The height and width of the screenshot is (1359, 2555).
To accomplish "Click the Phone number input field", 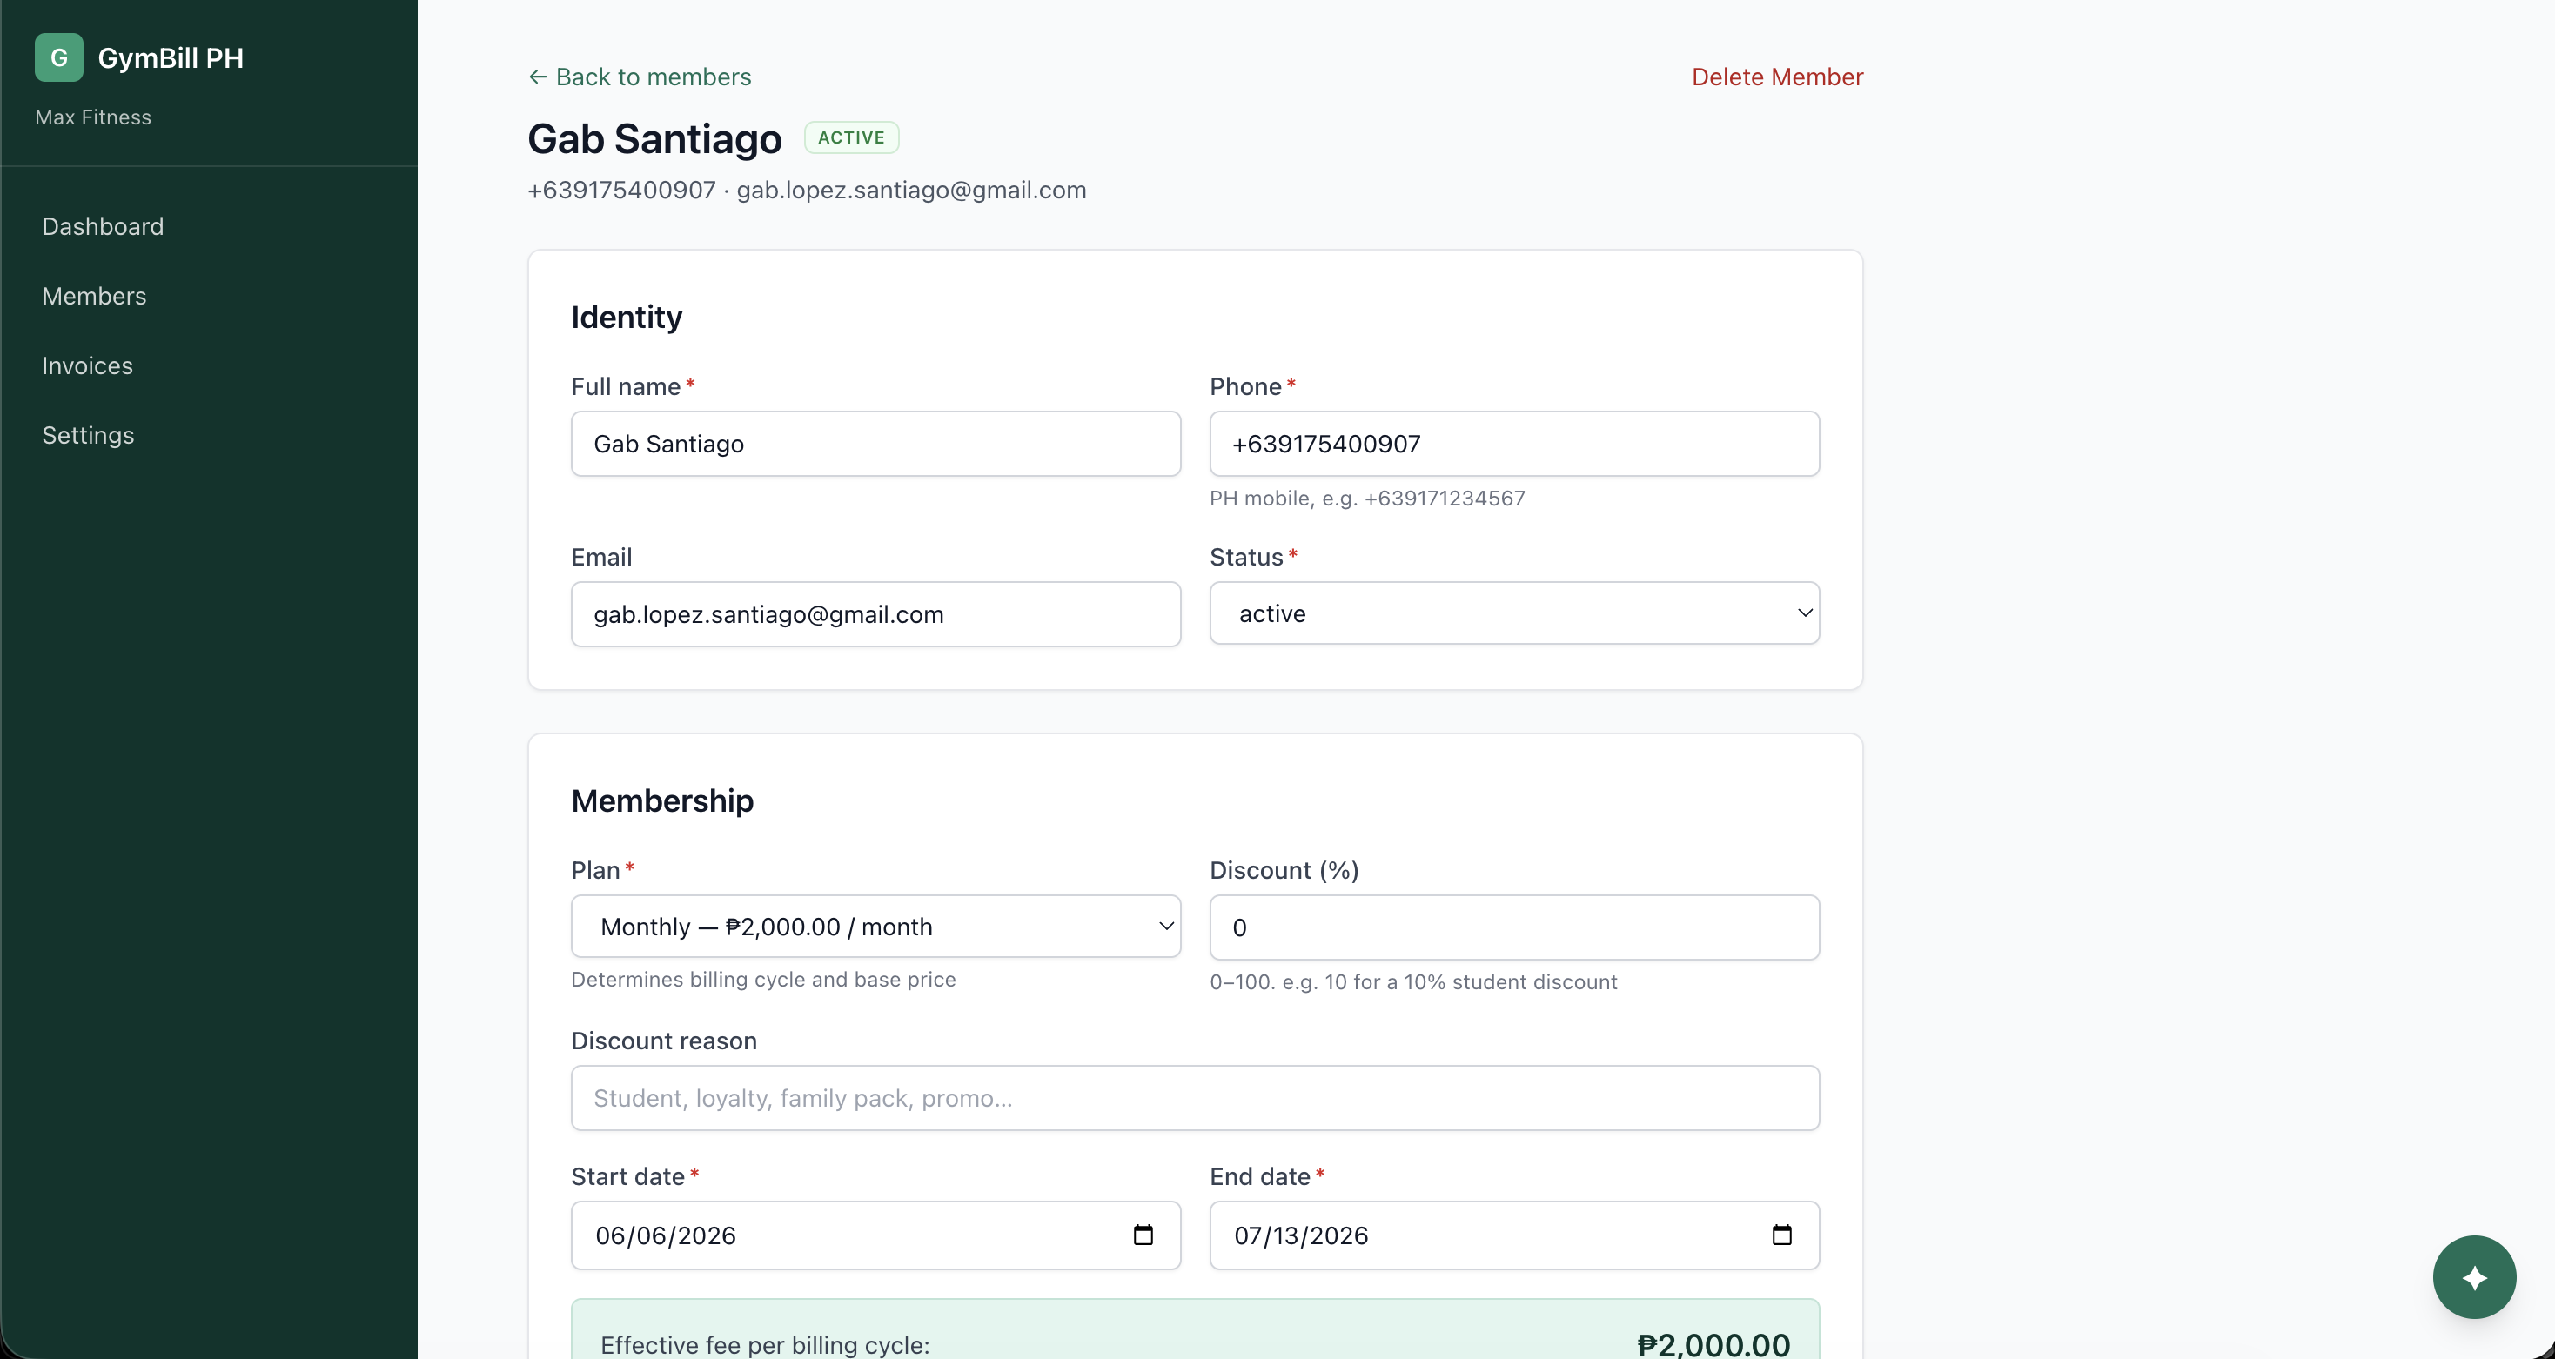I will coord(1514,444).
